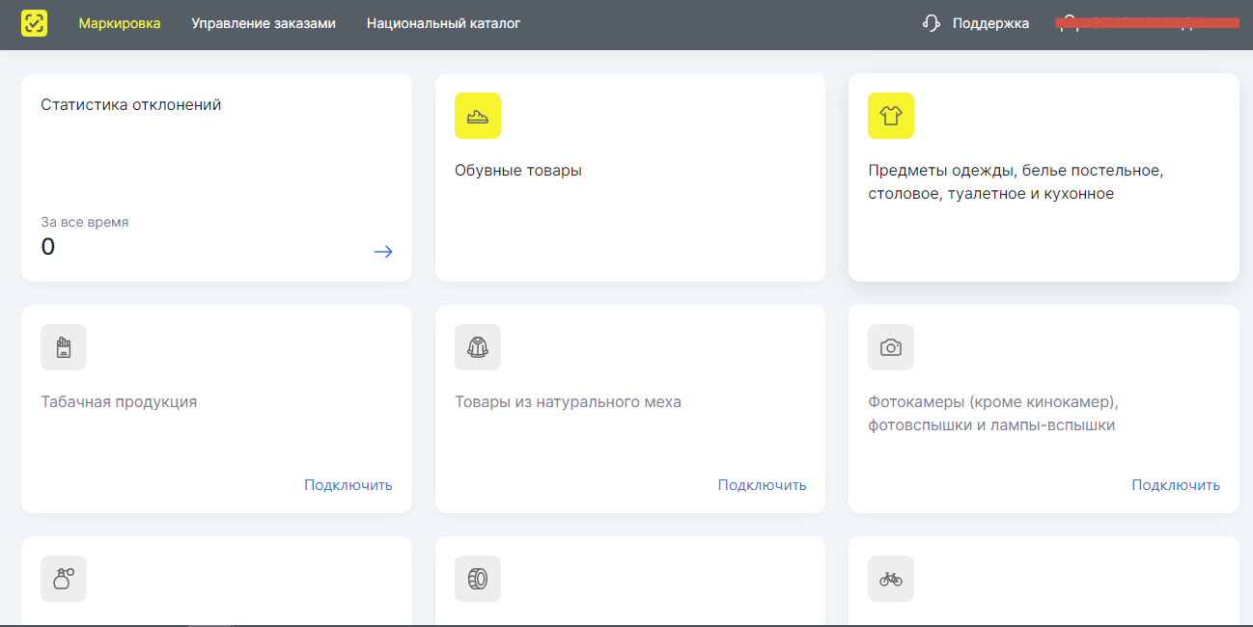Open the Национальный каталог section
This screenshot has height=627, width=1253.
[x=442, y=22]
